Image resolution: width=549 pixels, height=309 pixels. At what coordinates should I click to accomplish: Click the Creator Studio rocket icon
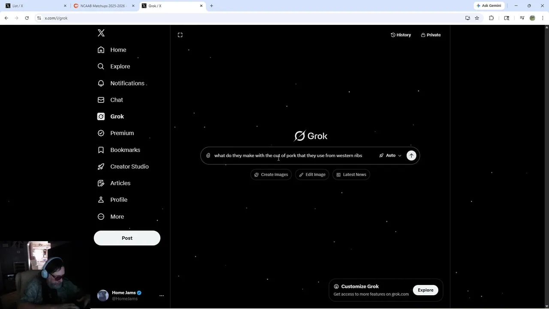click(x=101, y=167)
